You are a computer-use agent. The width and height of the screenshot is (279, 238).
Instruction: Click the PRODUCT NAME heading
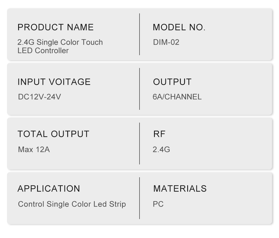coord(56,27)
